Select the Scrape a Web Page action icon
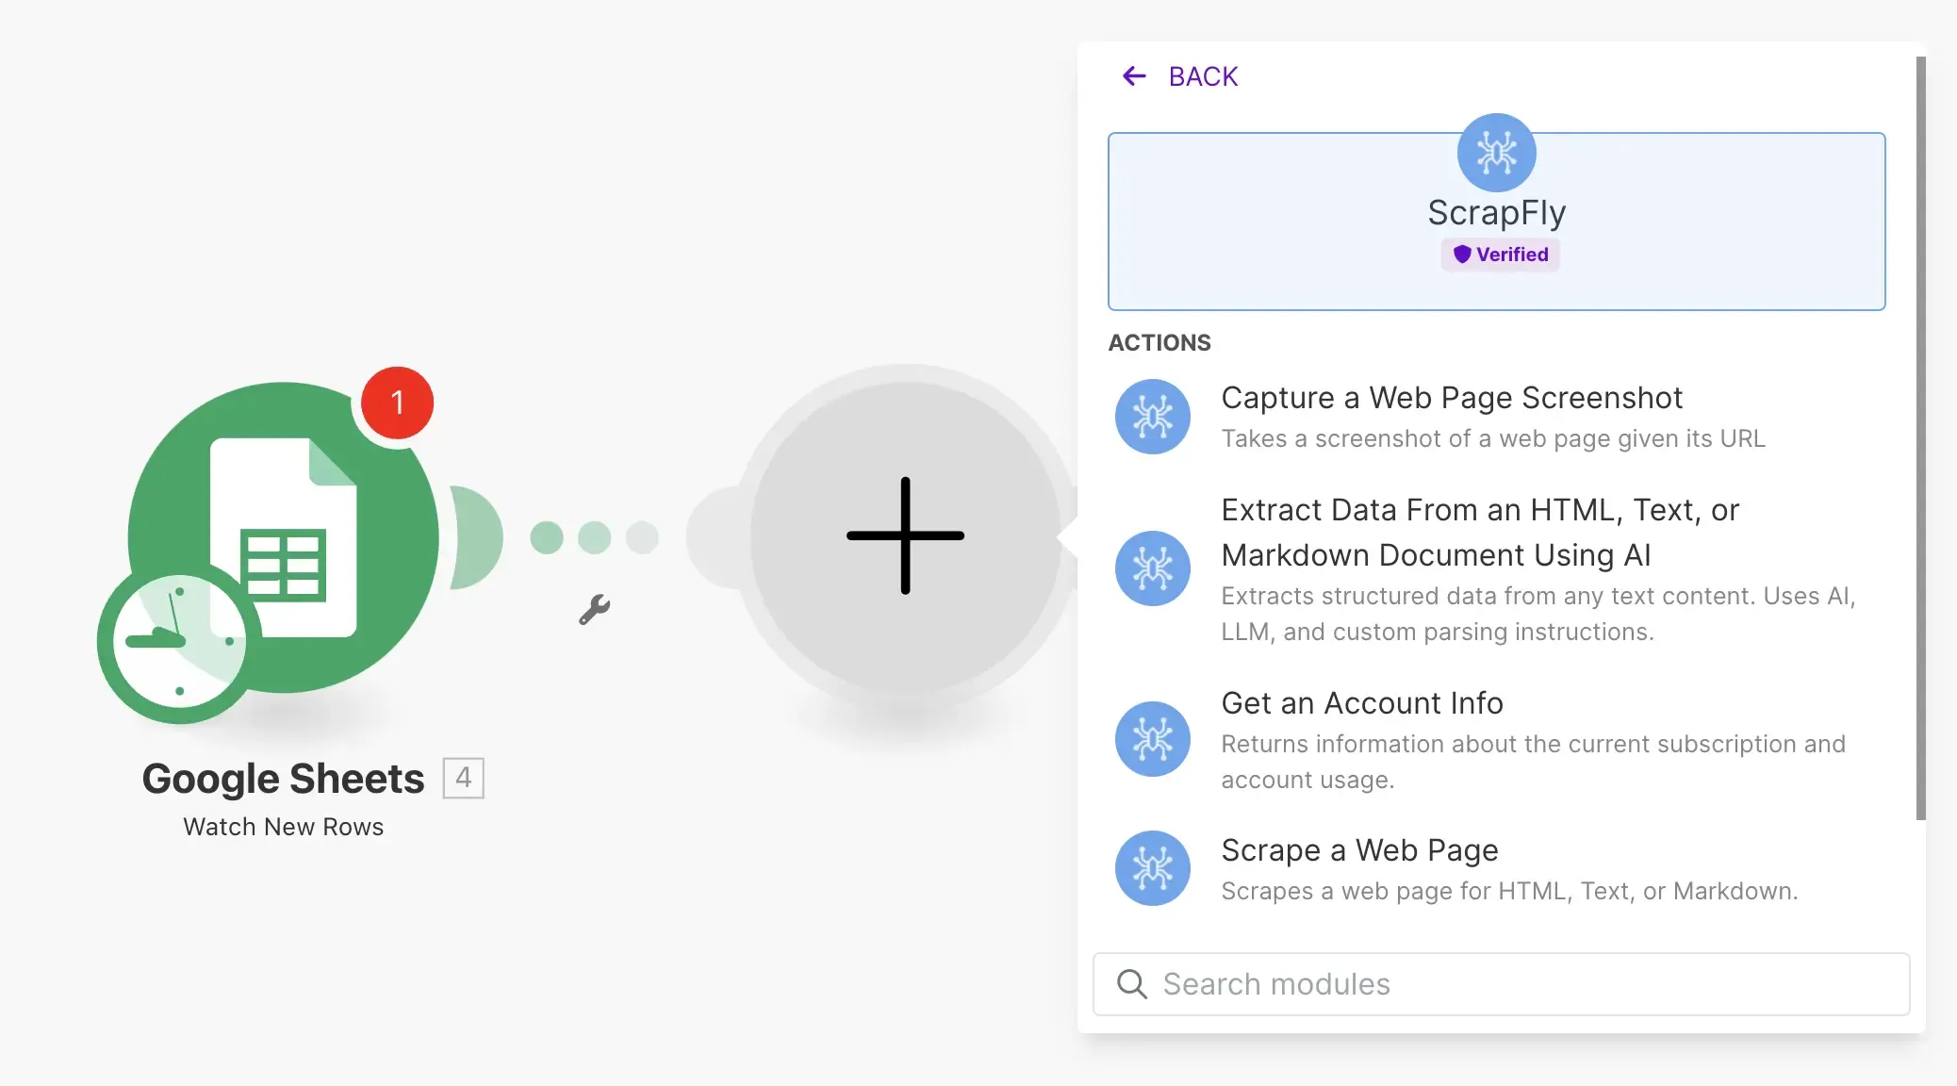 click(1152, 867)
